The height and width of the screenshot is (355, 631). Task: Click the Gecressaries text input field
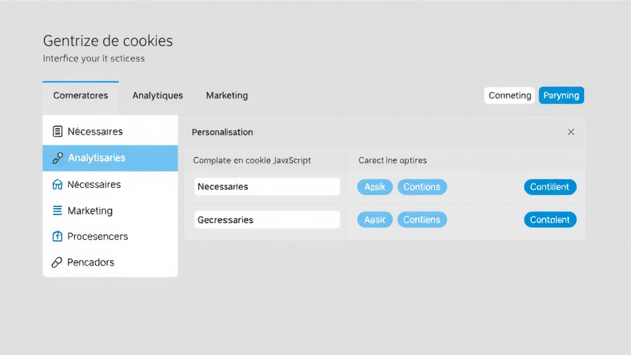tap(266, 219)
